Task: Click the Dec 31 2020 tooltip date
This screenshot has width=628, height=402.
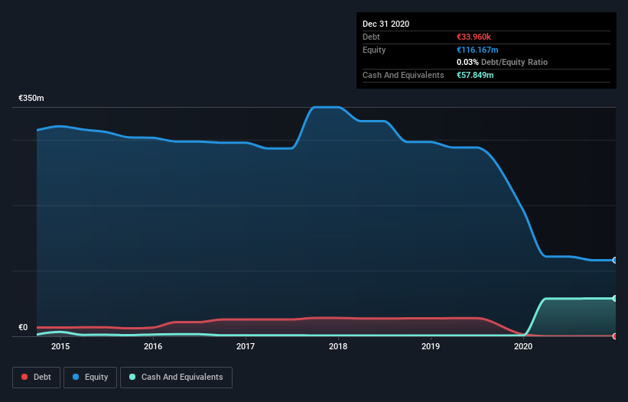Action: tap(386, 24)
